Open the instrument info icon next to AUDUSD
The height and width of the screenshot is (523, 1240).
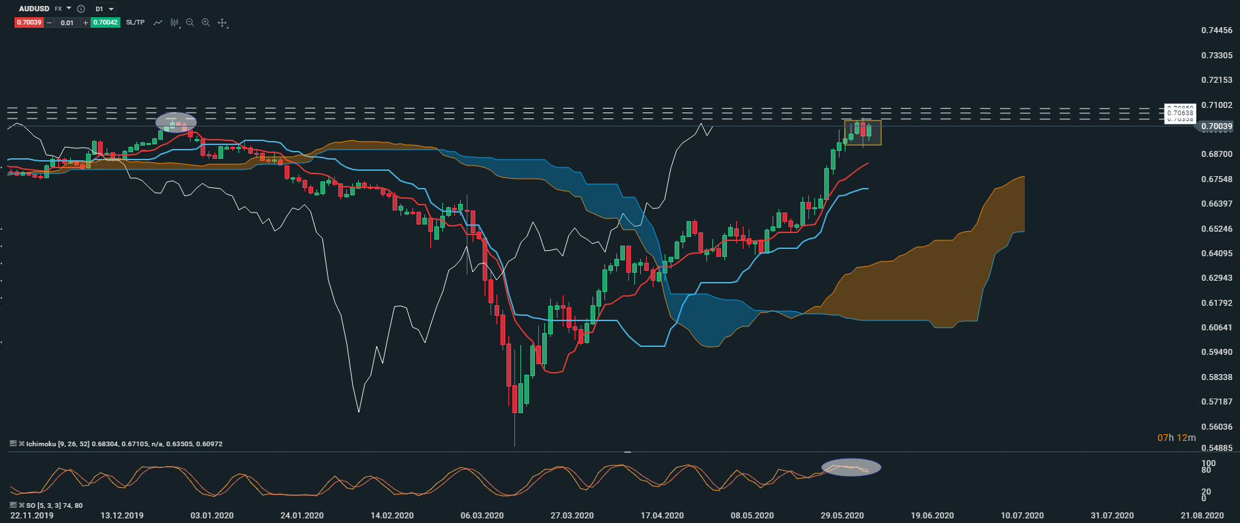pos(81,9)
